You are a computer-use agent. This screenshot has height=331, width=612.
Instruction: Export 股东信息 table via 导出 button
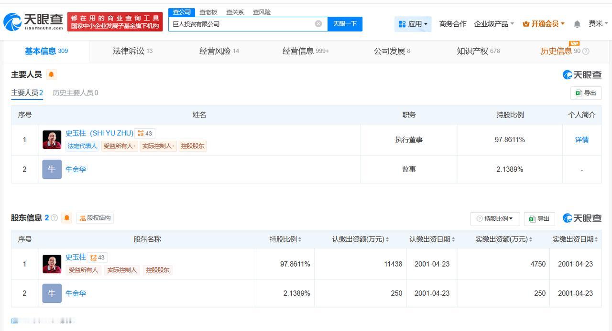[x=539, y=218]
